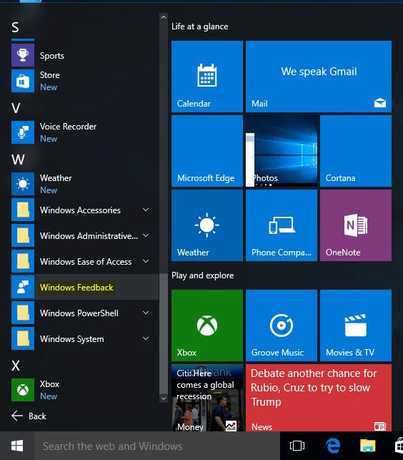Click the app list scrollbar down arrow
This screenshot has height=460, width=403.
(164, 398)
